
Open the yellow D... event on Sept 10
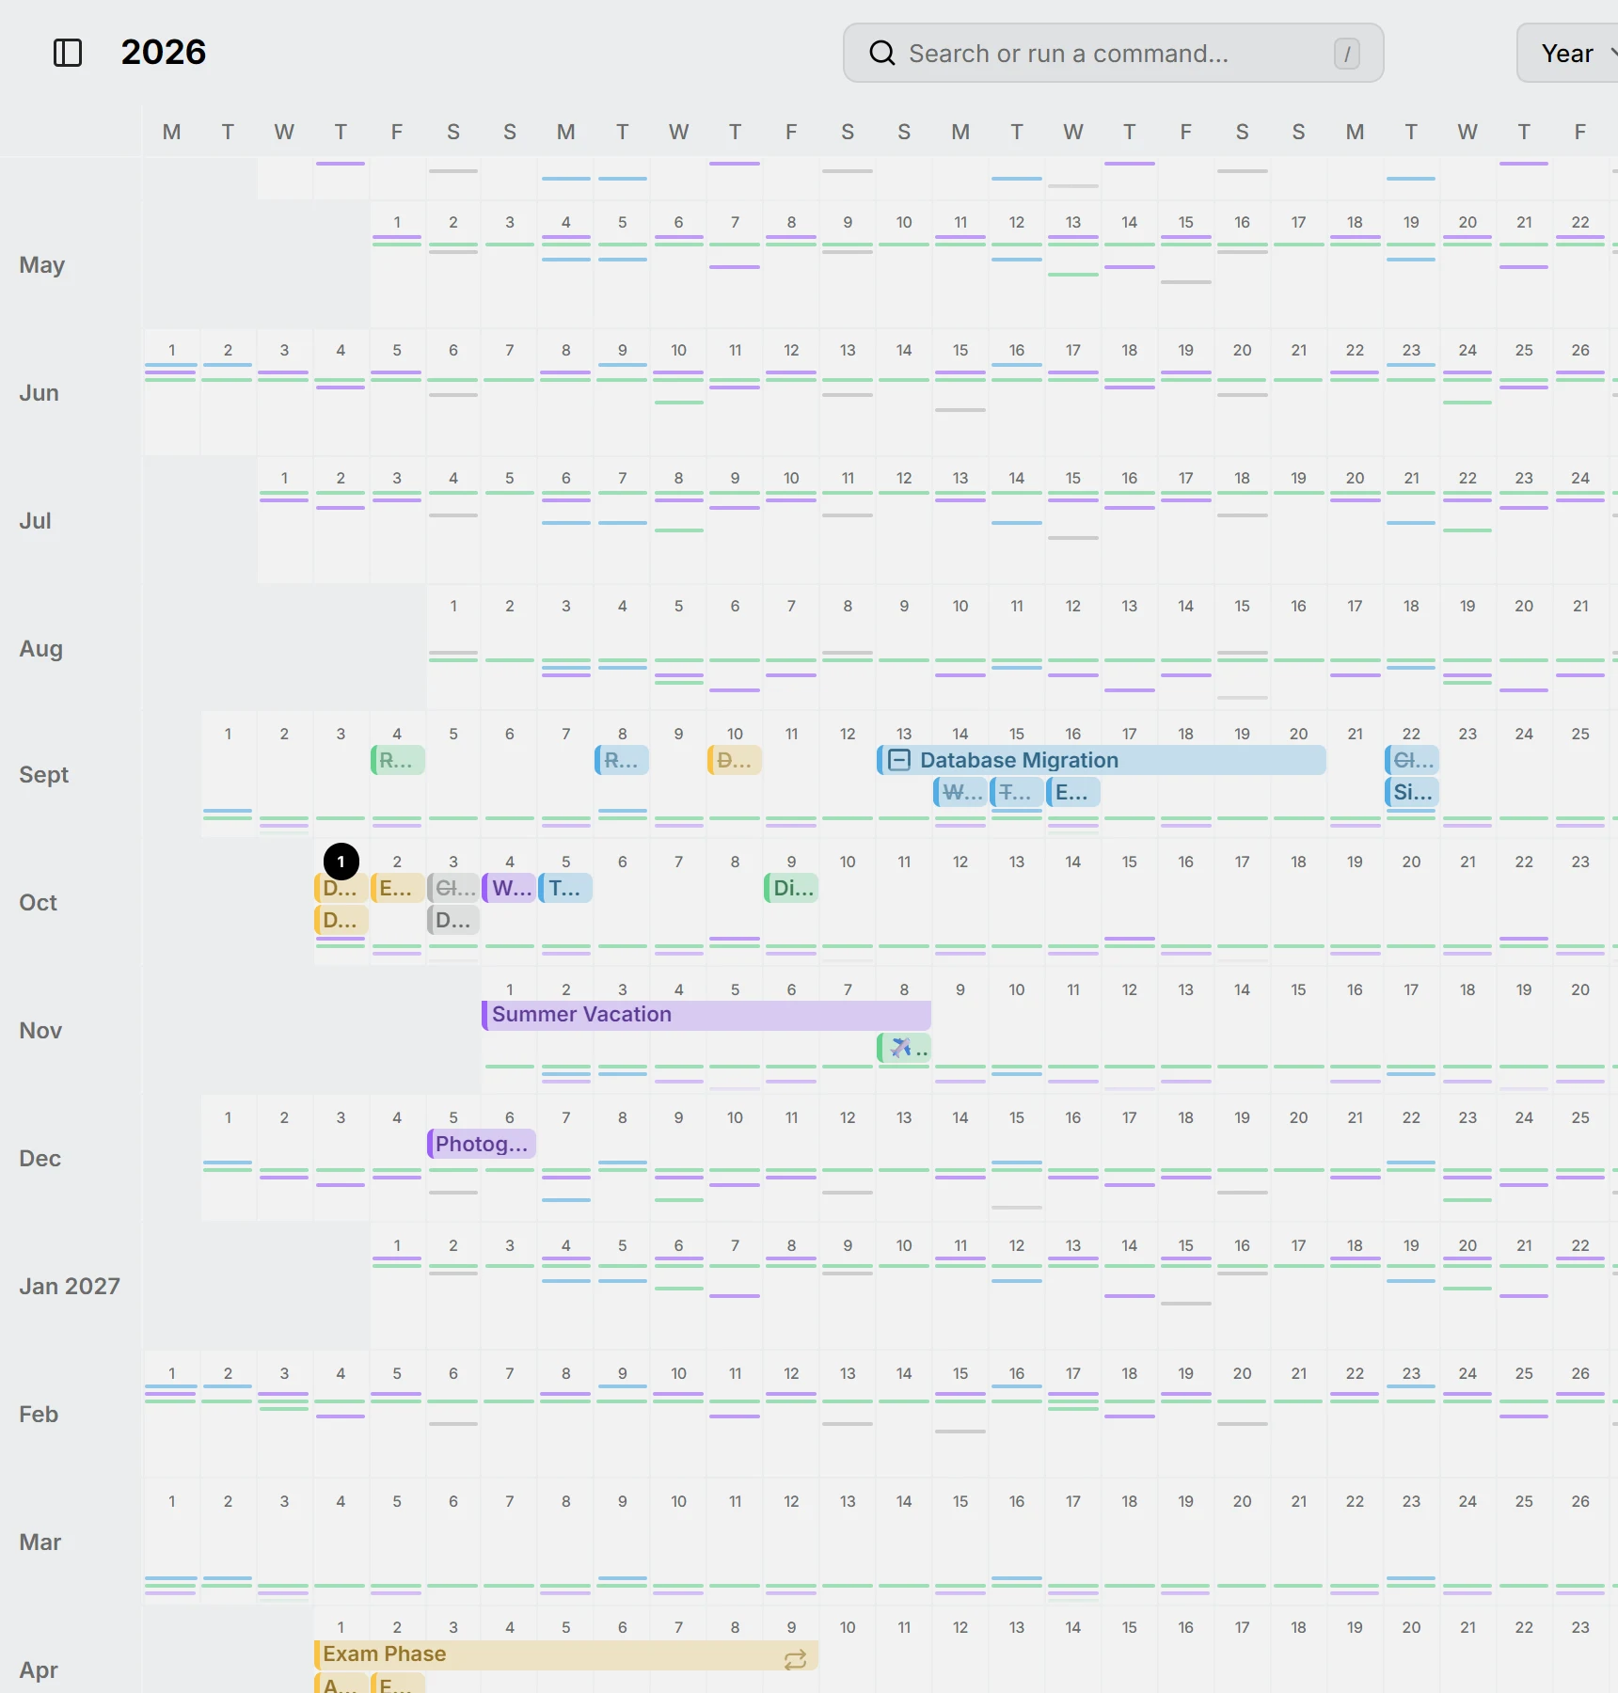point(735,760)
